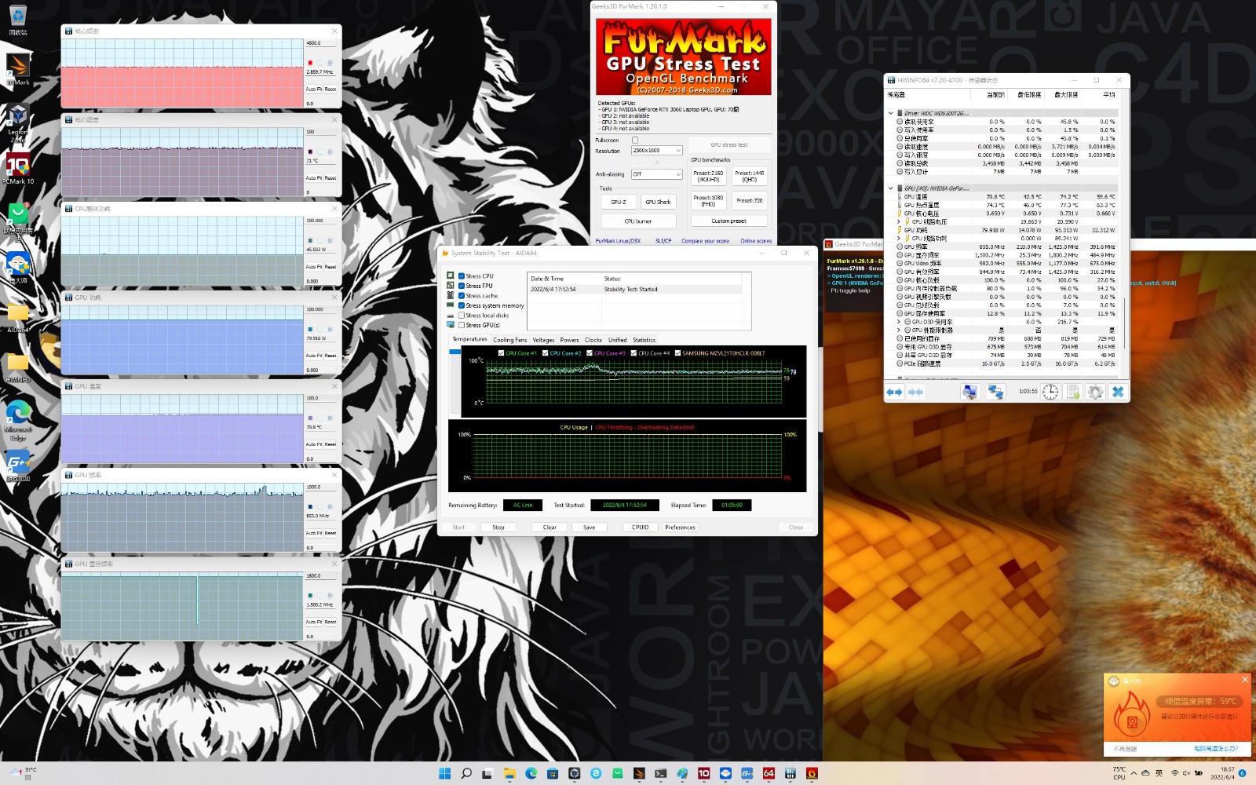This screenshot has width=1256, height=785.
Task: Uncheck CPU Core #1 graph checkbox
Action: point(501,353)
